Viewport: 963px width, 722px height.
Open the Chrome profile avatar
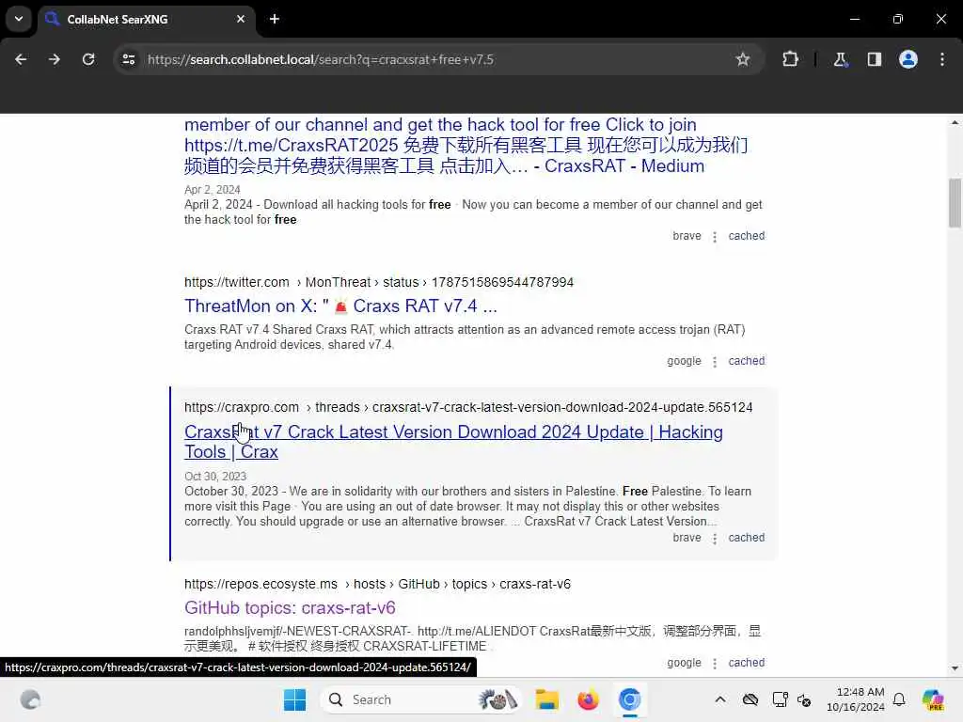click(x=908, y=59)
